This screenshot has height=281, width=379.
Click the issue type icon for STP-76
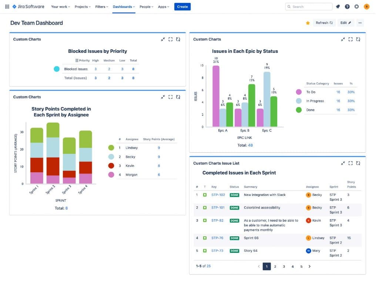tap(205, 238)
